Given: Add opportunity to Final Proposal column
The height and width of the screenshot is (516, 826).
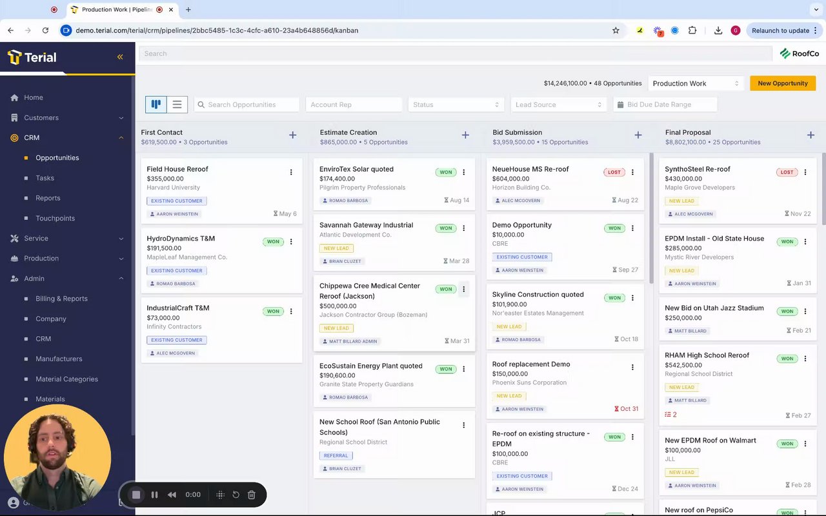Looking at the screenshot, I should (811, 135).
